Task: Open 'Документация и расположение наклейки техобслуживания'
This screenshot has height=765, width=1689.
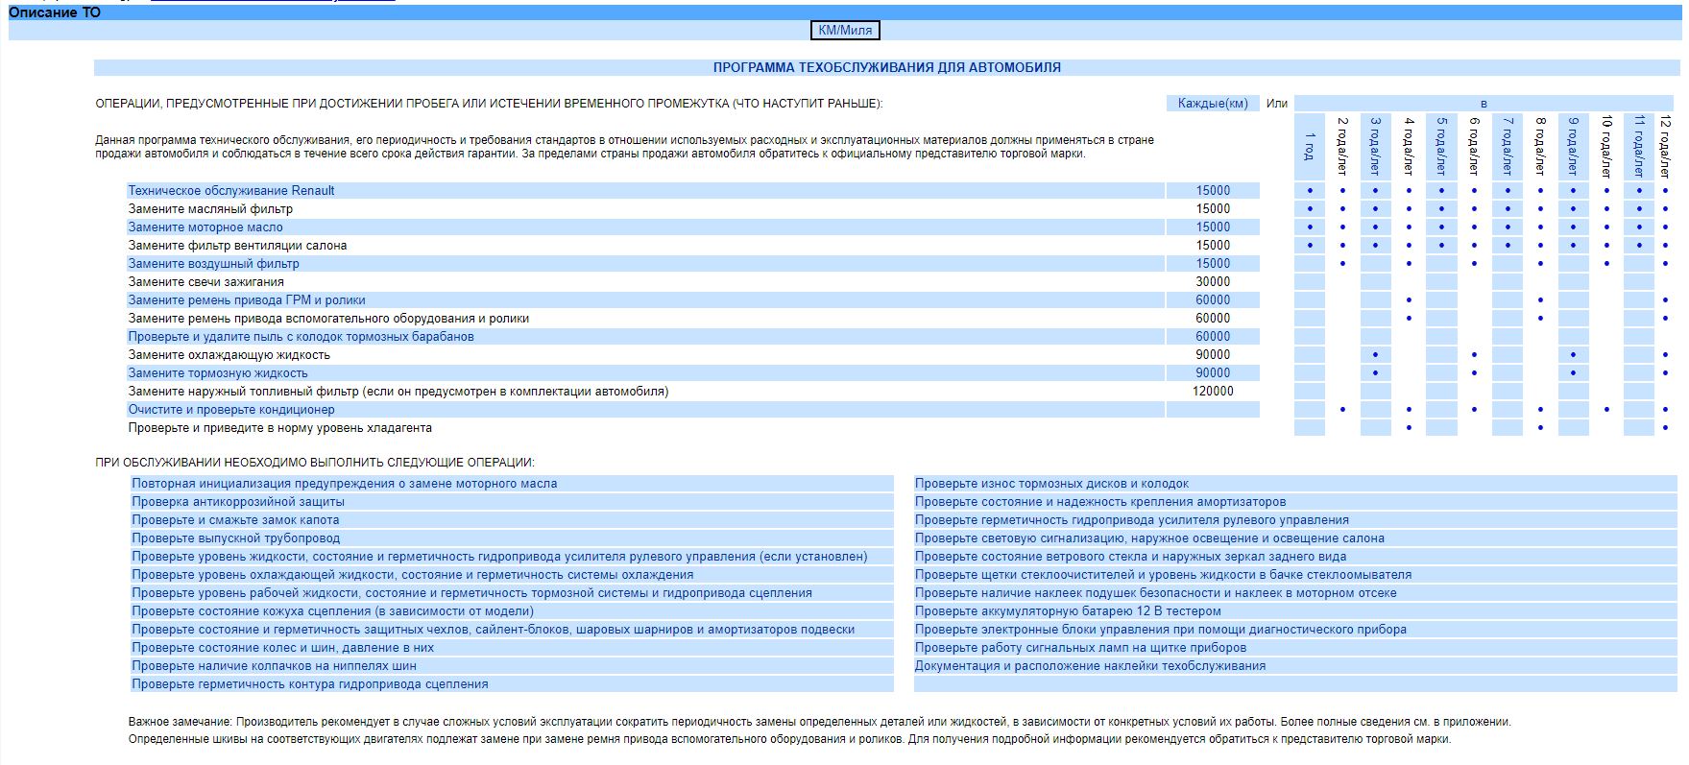Action: 1090,666
